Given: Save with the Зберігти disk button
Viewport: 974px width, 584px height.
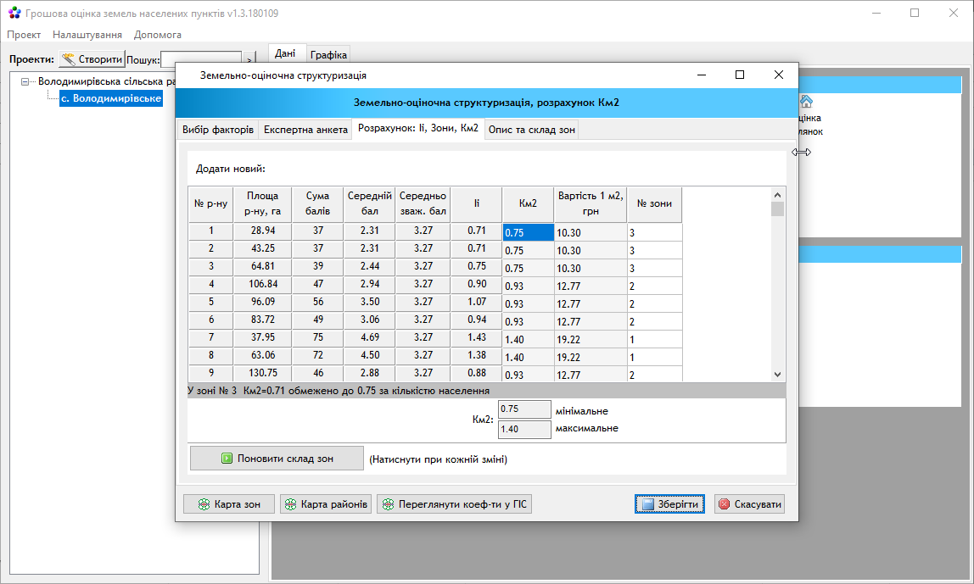Looking at the screenshot, I should 669,504.
